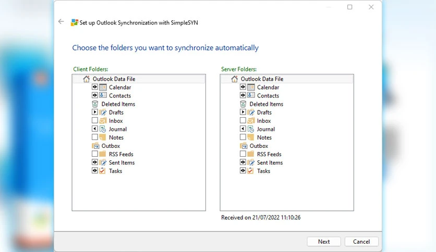Select 'Inbox' label in Client Folders
The width and height of the screenshot is (436, 252).
116,121
